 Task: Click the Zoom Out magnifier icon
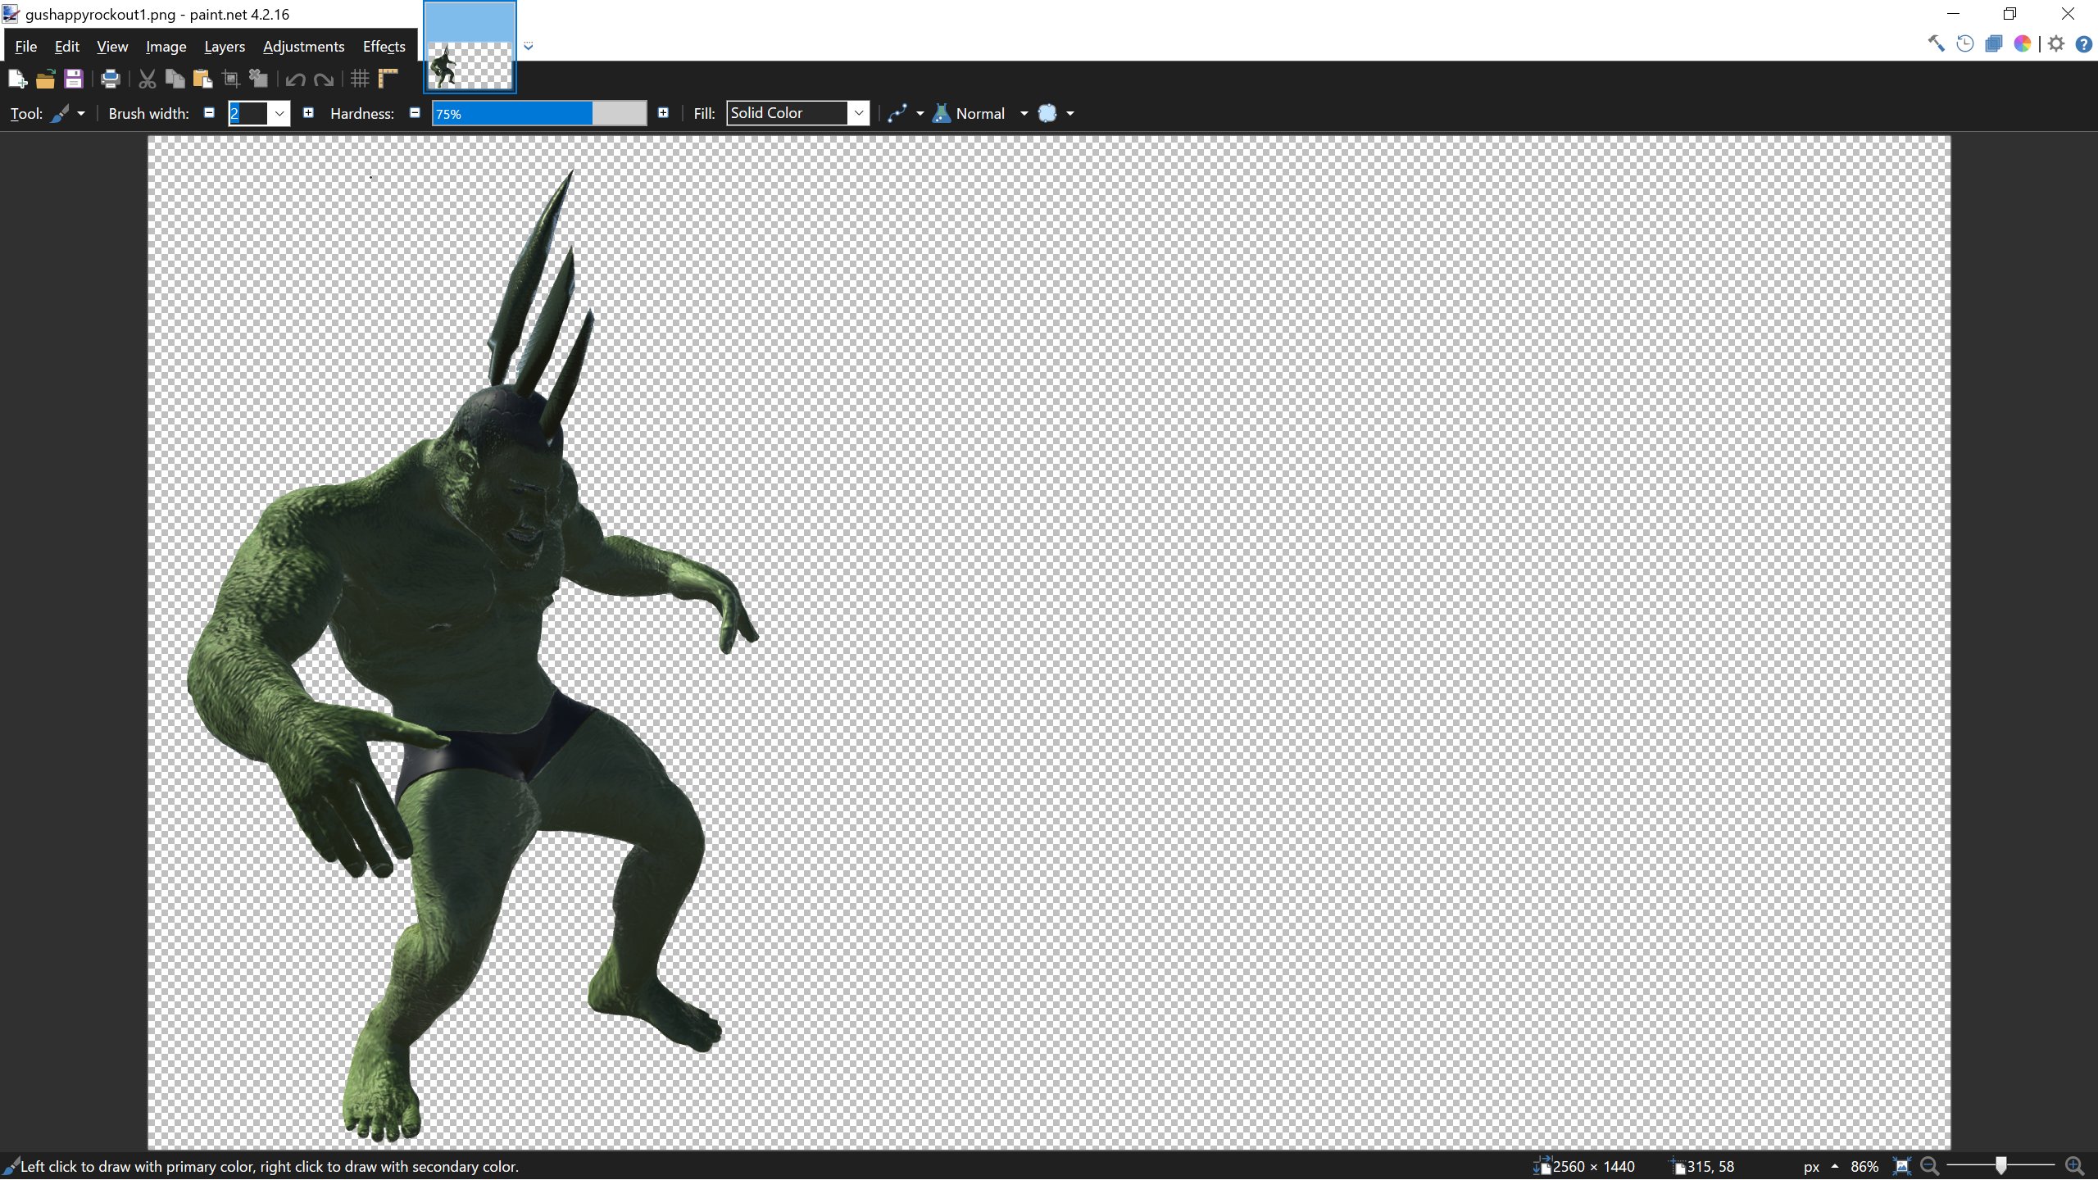click(1930, 1166)
